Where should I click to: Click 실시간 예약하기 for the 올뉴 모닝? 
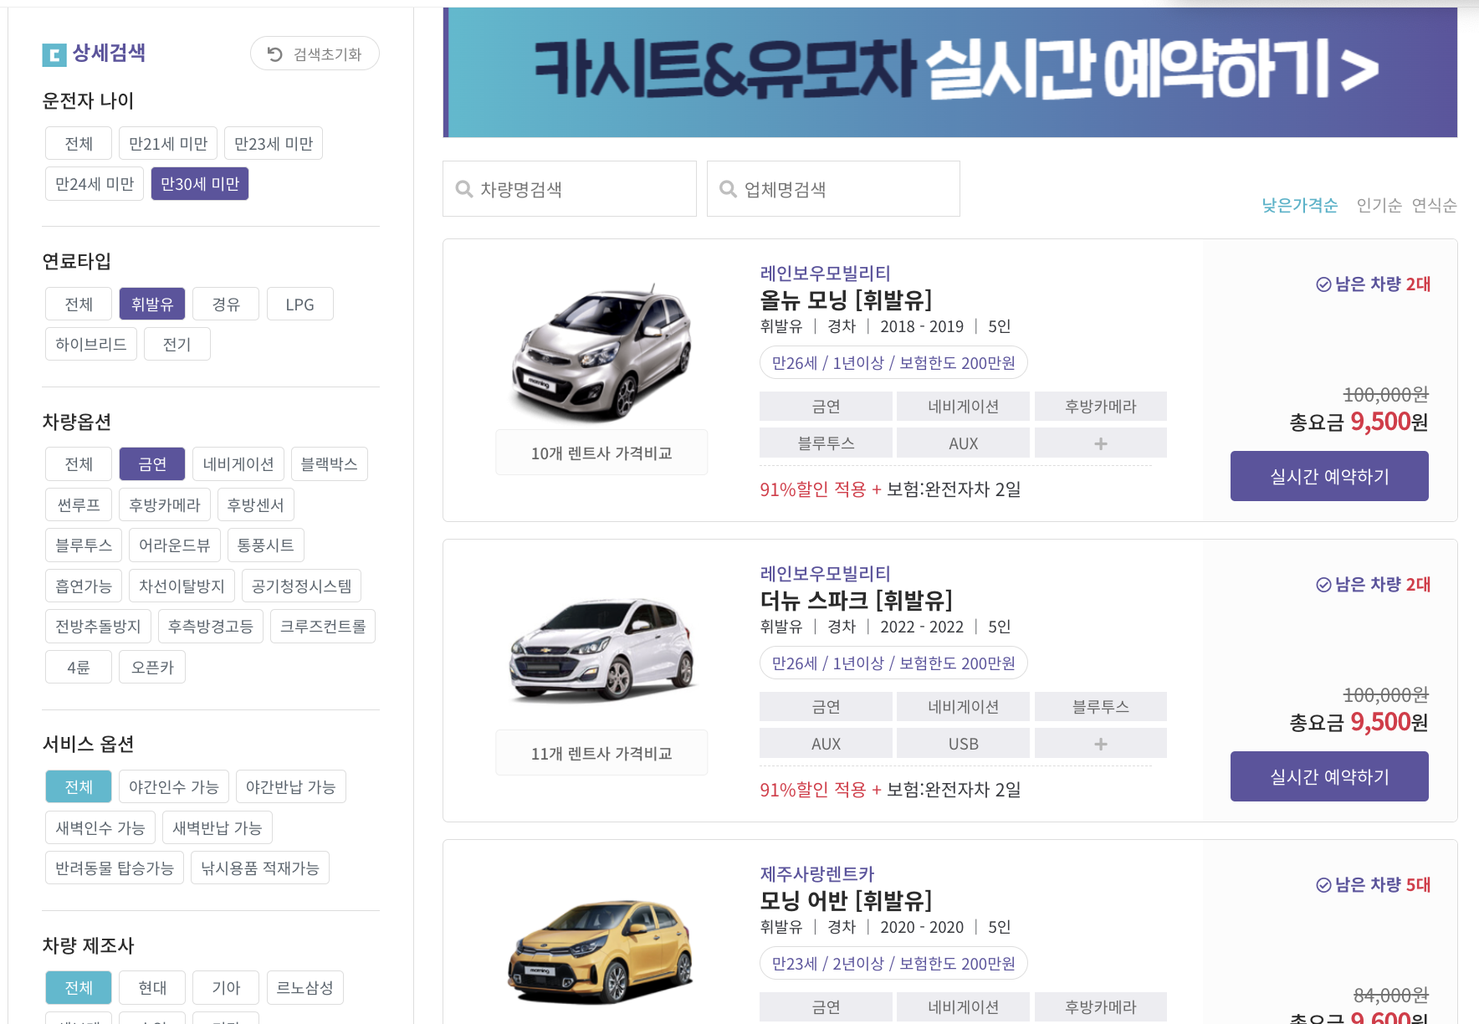coord(1328,475)
